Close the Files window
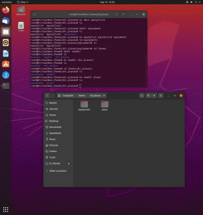Screen dimensions: 203x215 (x=181, y=96)
